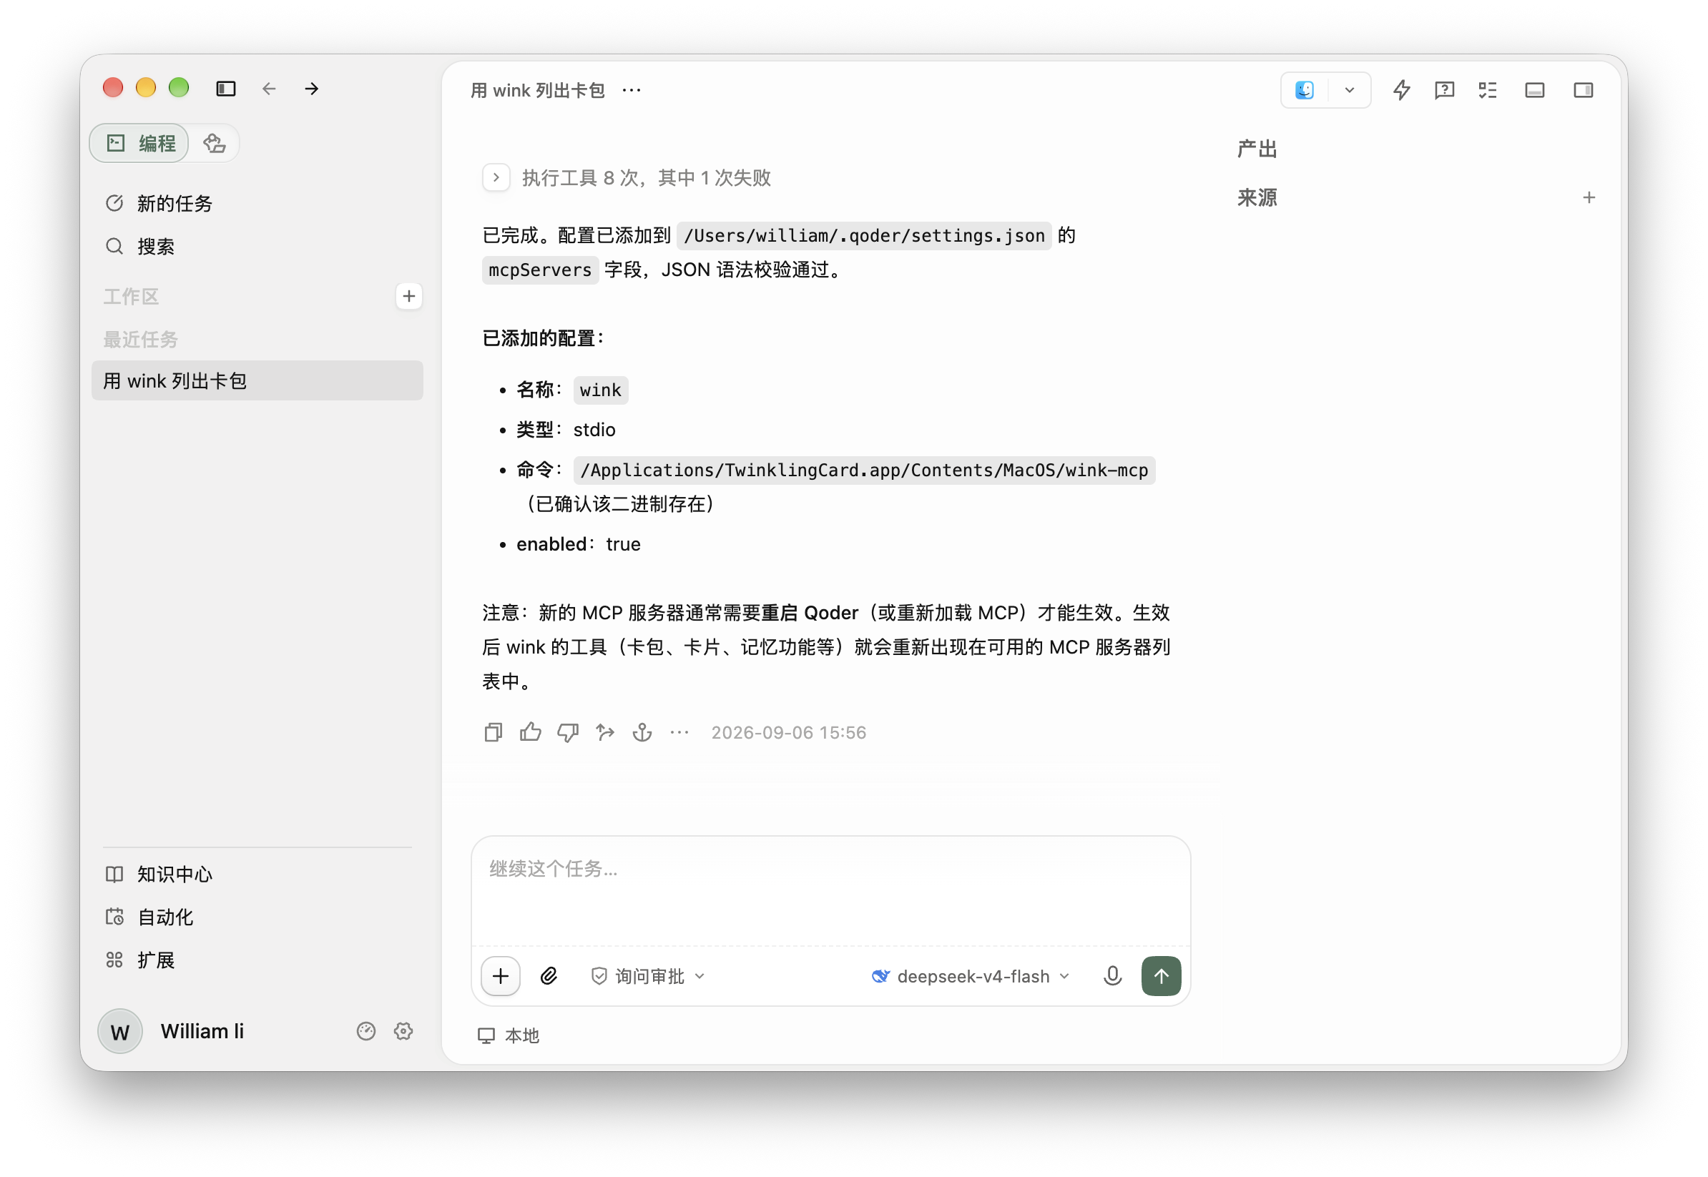
Task: Click the anchor icon under response
Action: pos(643,733)
